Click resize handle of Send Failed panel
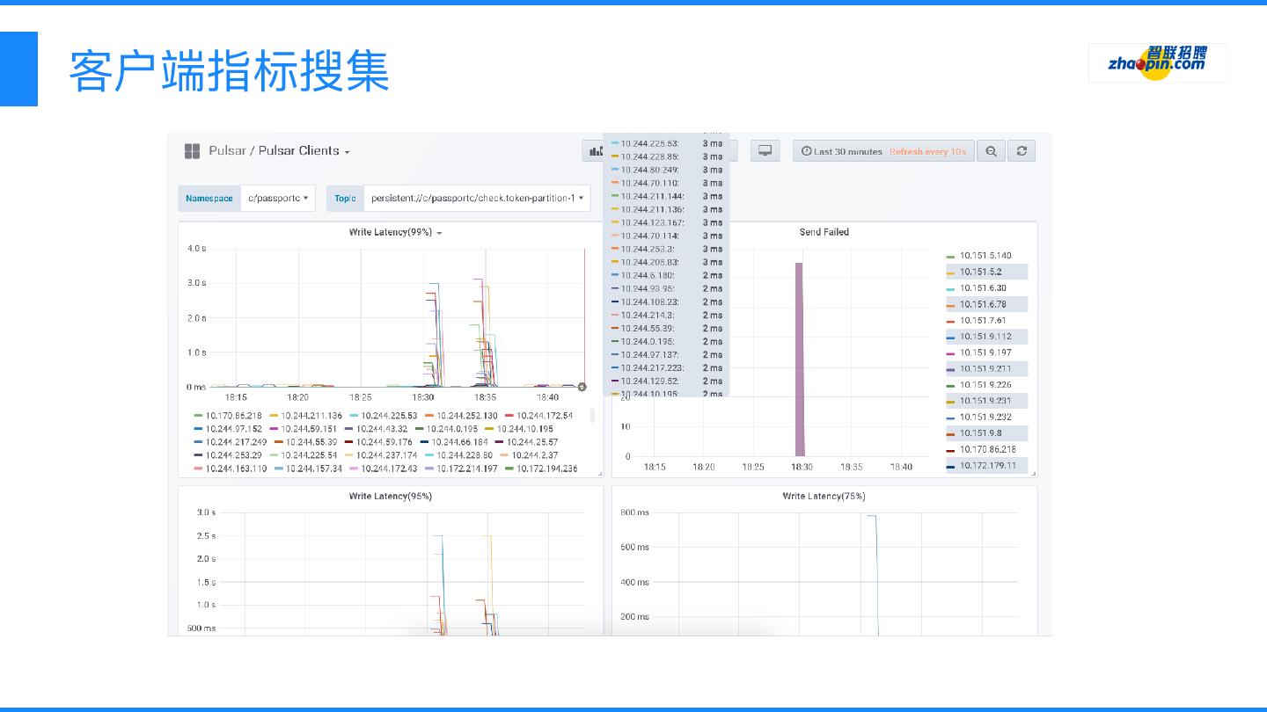Screen dimensions: 1267x712 tap(1034, 474)
